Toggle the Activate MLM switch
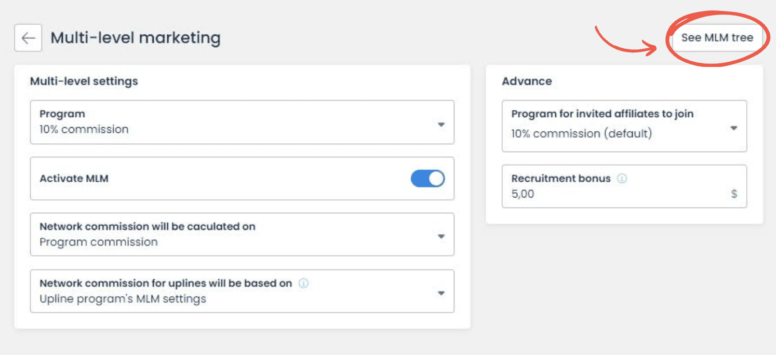 tap(427, 179)
